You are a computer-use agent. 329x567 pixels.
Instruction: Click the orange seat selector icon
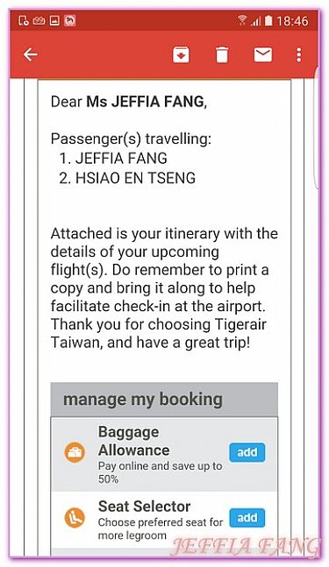(75, 517)
